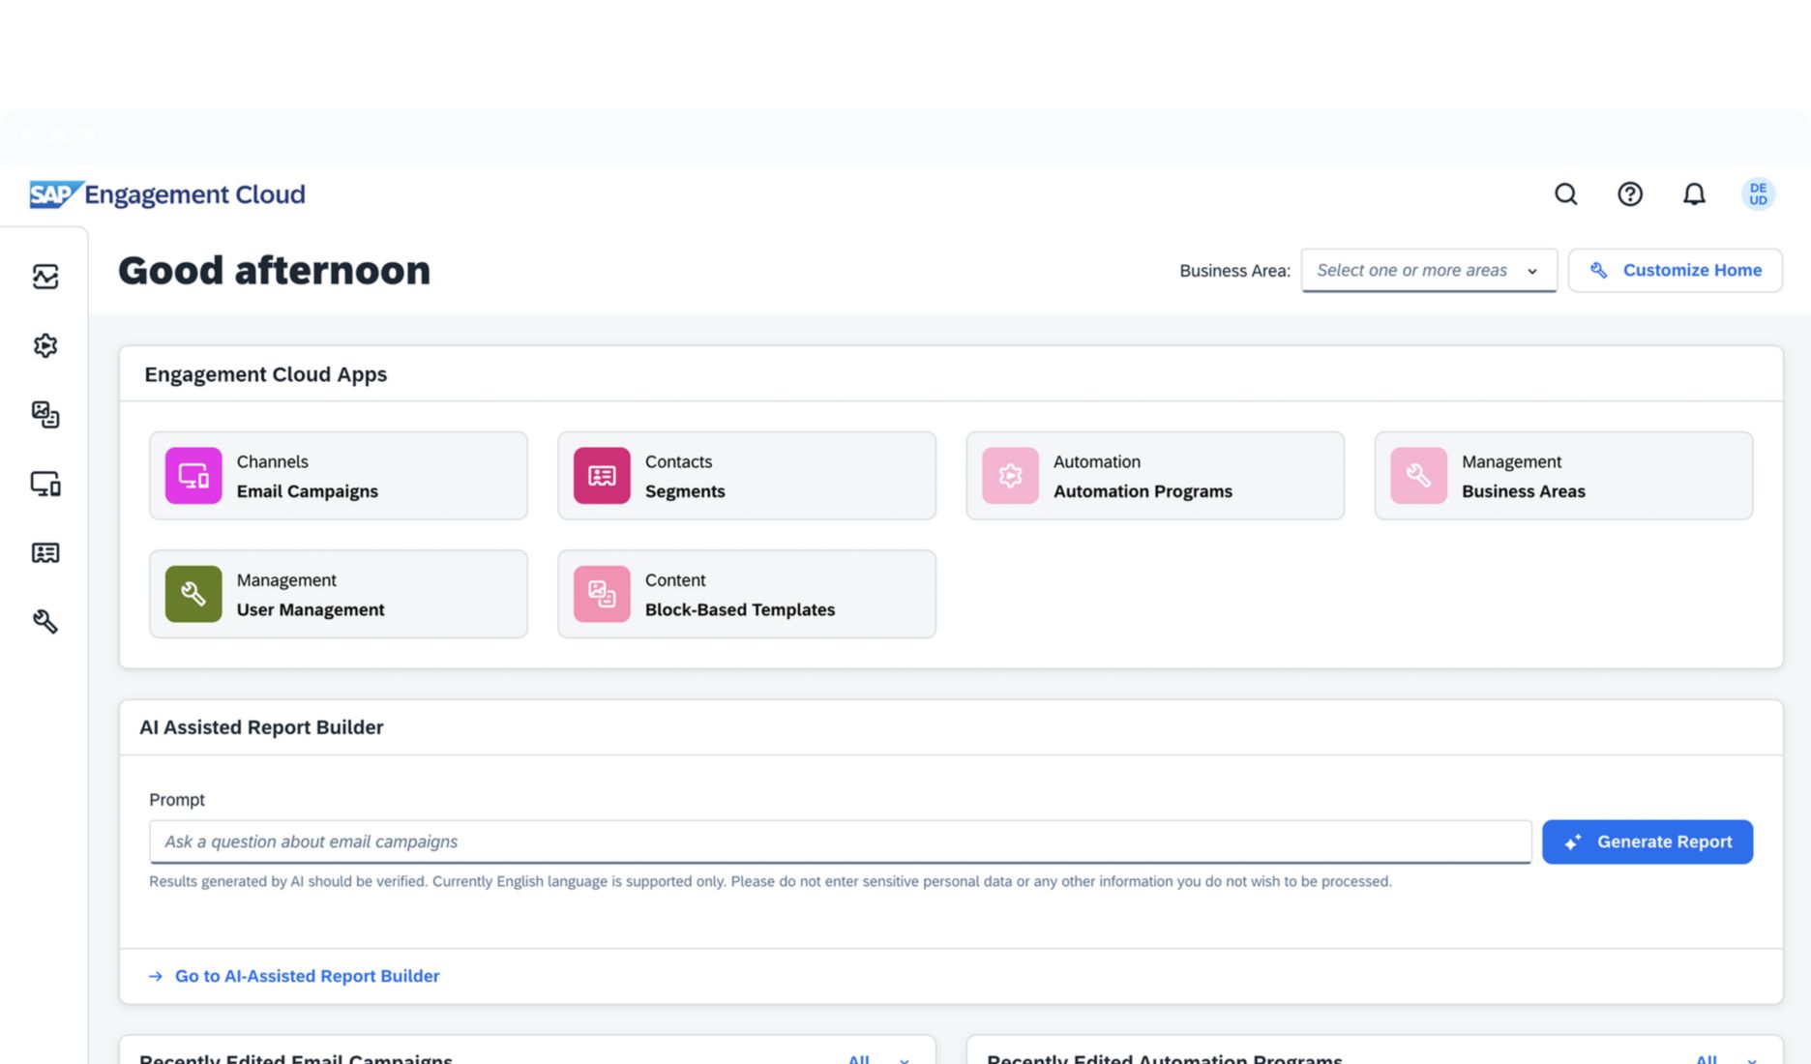Follow the Go to AI-Assisted Report Builder link
Screen dimensions: 1811x1064
pyautogui.click(x=306, y=976)
